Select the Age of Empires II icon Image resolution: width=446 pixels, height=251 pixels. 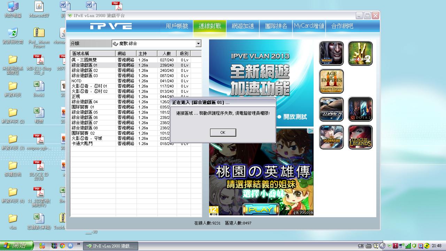pyautogui.click(x=331, y=81)
